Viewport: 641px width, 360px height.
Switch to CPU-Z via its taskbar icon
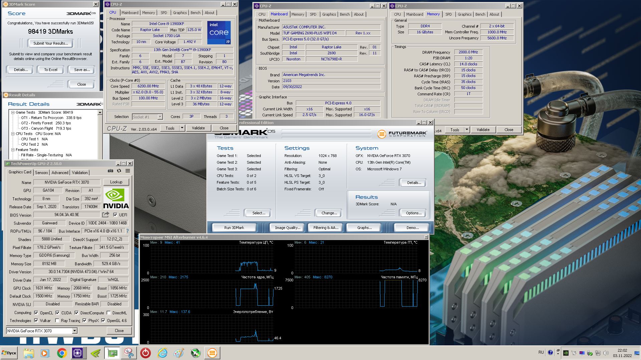pyautogui.click(x=78, y=353)
